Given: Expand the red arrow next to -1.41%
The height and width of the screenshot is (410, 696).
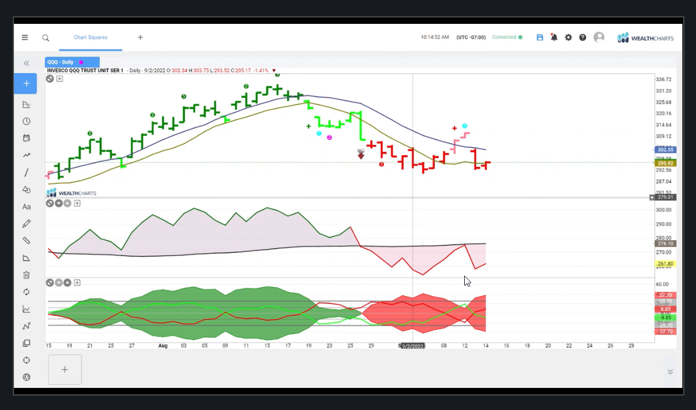Looking at the screenshot, I should [274, 70].
